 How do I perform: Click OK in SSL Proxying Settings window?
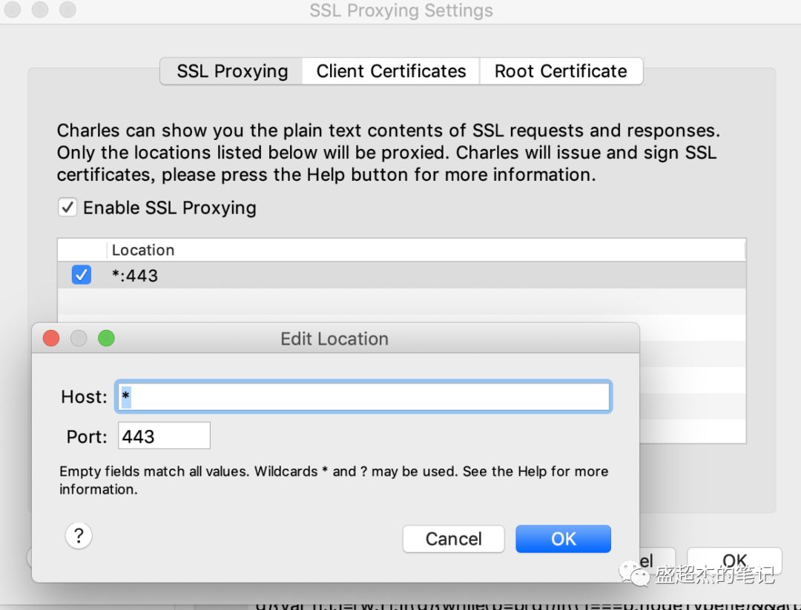tap(734, 561)
